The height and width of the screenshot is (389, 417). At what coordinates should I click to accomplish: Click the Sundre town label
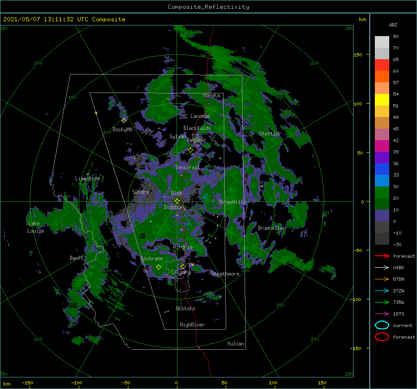click(x=140, y=191)
